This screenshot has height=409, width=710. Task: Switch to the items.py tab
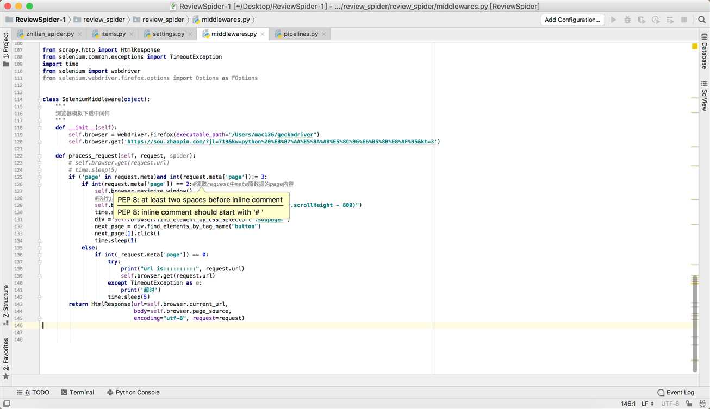click(x=113, y=34)
